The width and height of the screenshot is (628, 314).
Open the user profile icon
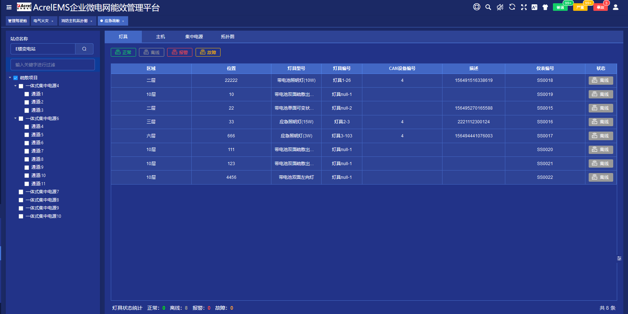[x=616, y=7]
